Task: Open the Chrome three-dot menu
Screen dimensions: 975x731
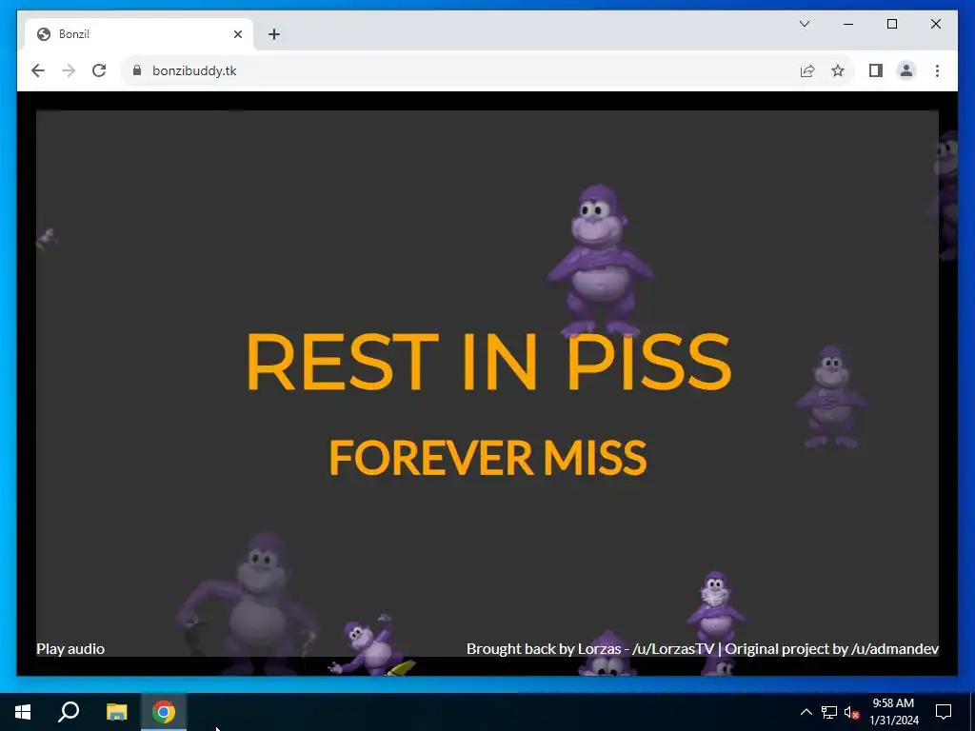Action: coord(937,70)
